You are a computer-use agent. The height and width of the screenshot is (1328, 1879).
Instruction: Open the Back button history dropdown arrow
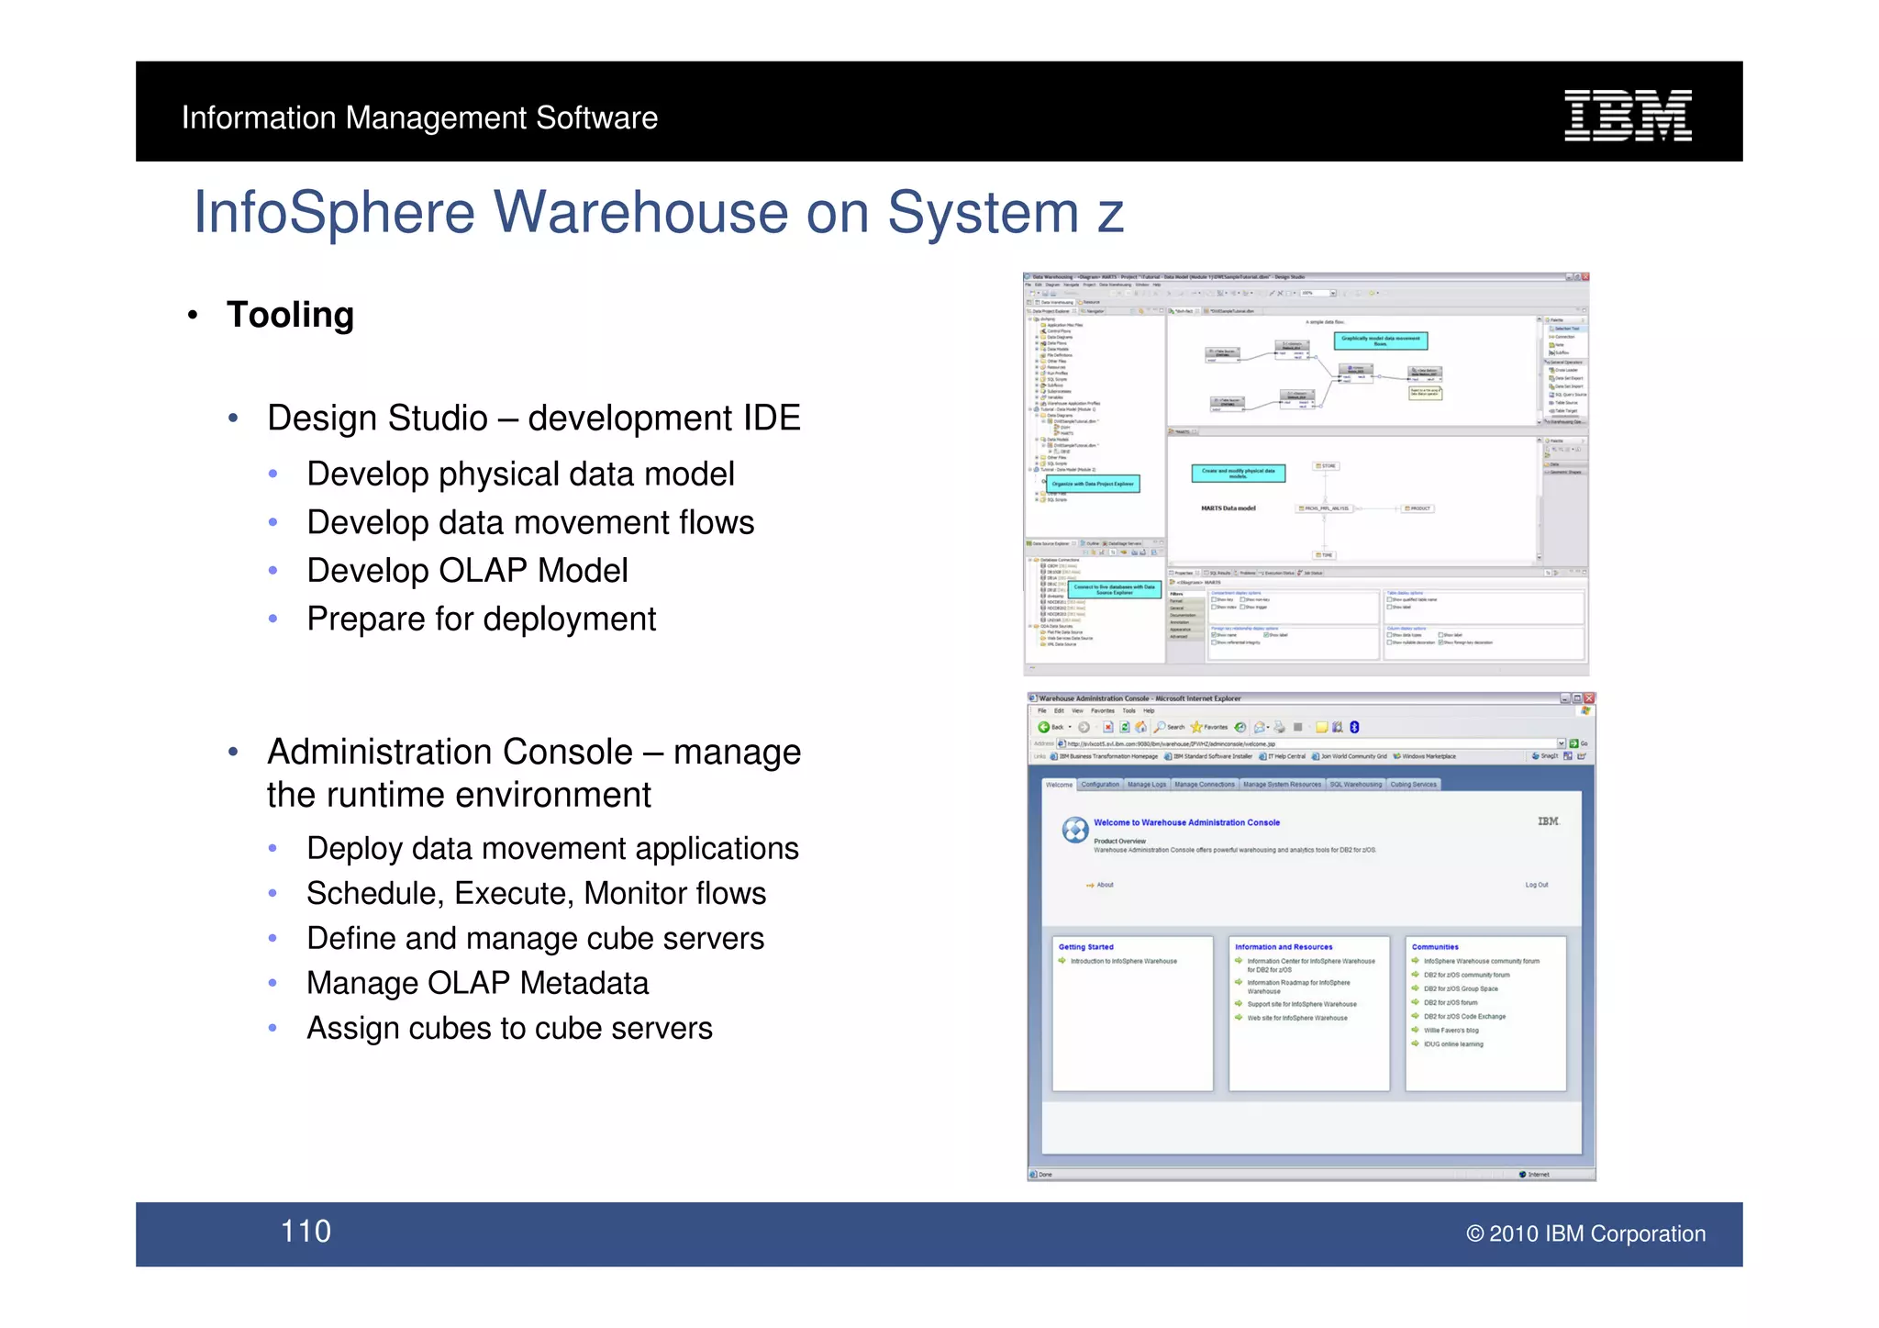[x=1070, y=727]
